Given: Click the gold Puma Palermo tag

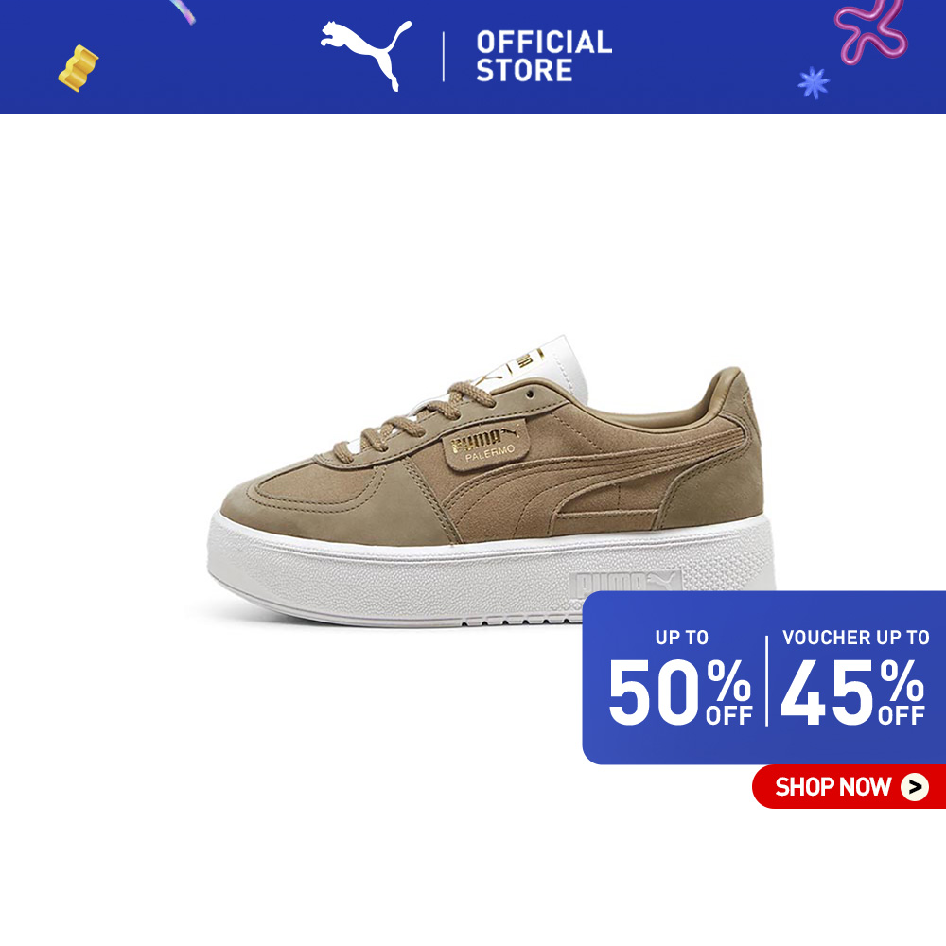Looking at the screenshot, I should pyautogui.click(x=486, y=445).
